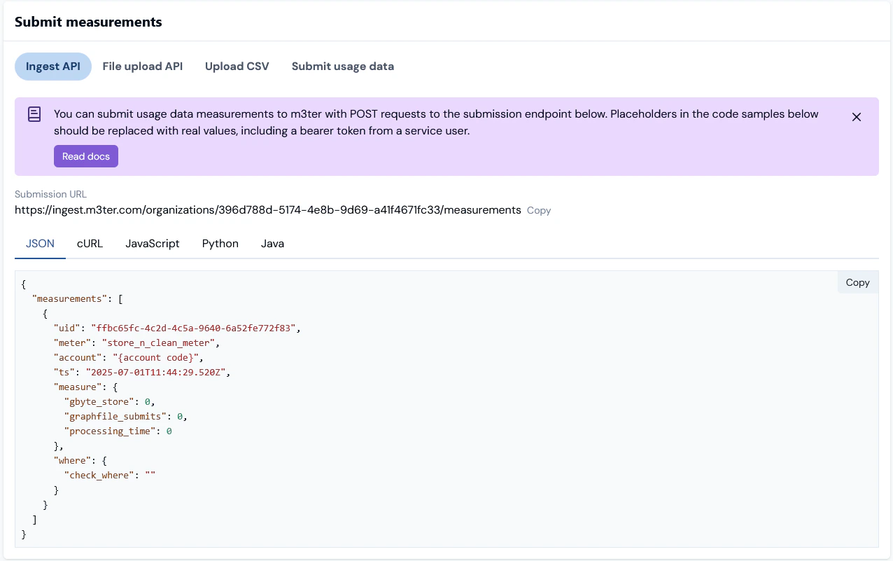893x561 pixels.
Task: Click the submission URL text
Action: coord(268,209)
